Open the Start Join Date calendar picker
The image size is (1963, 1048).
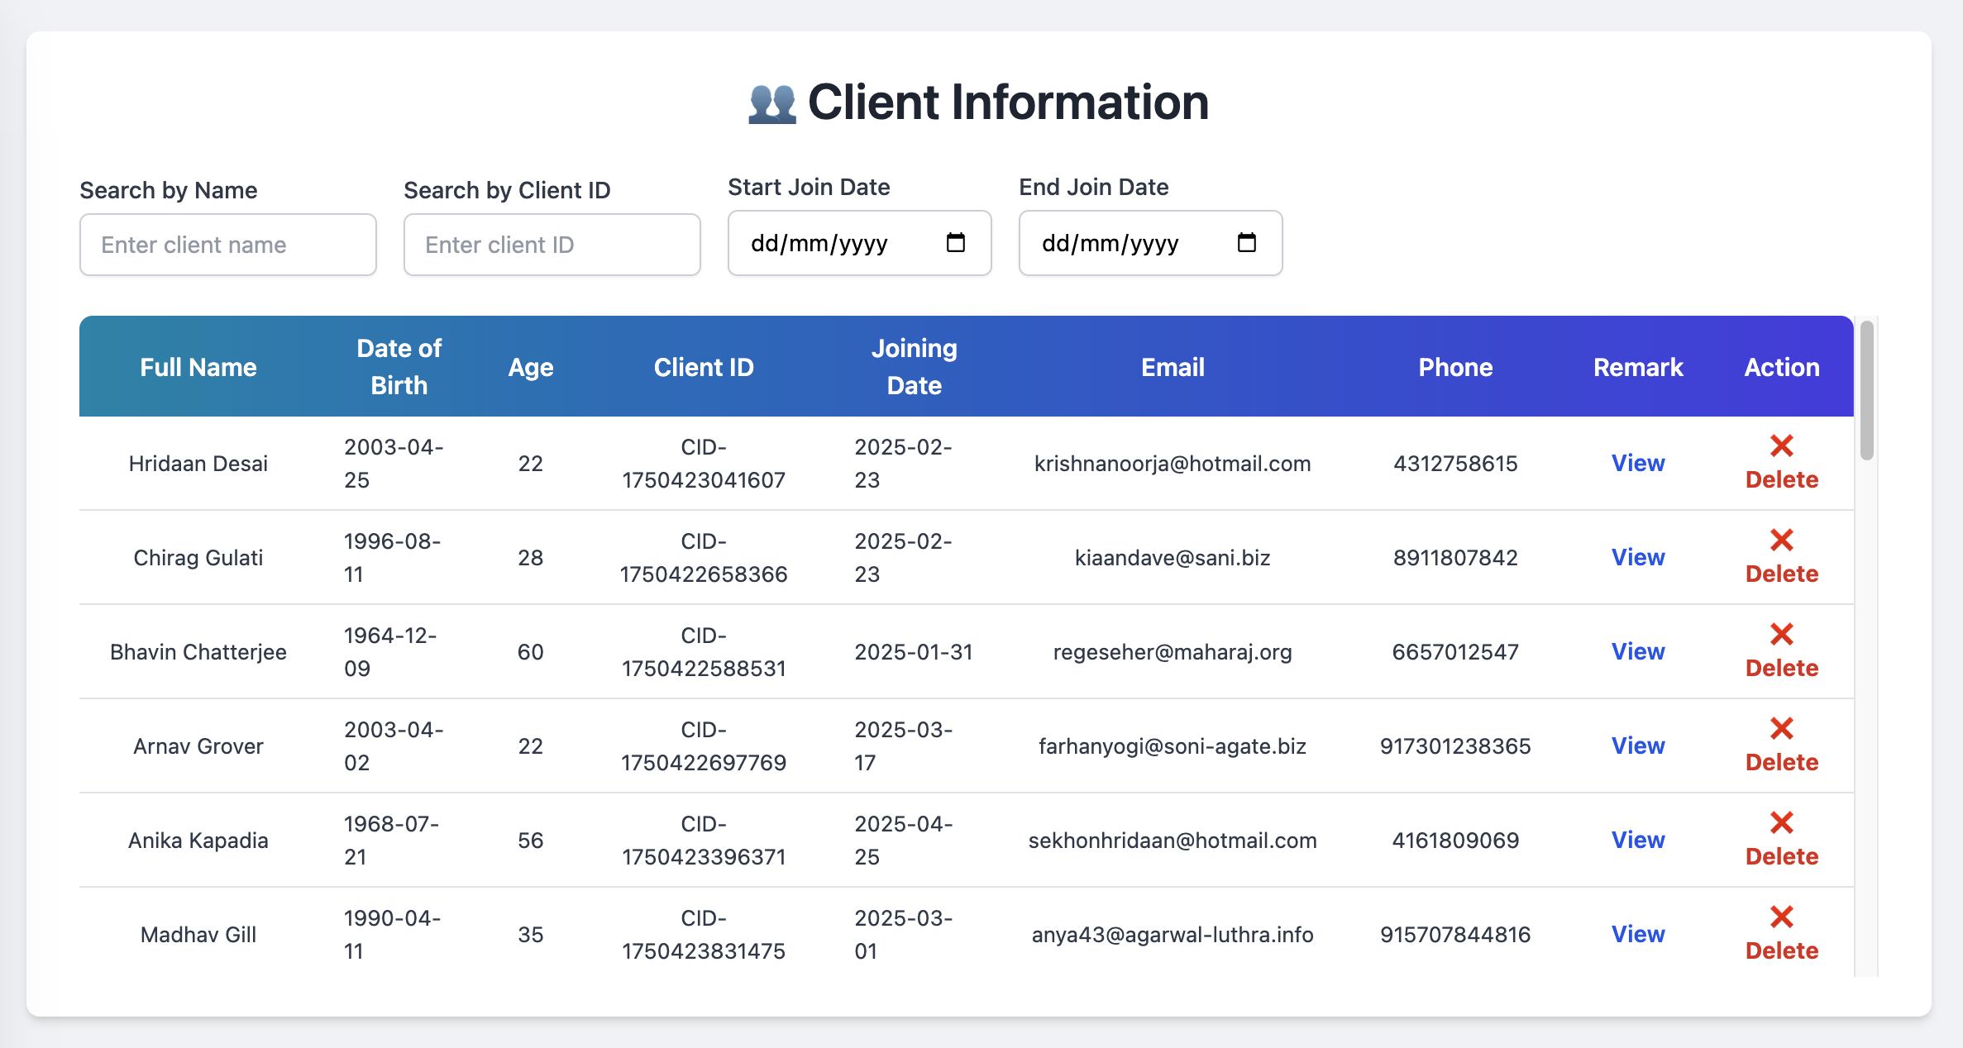(955, 243)
